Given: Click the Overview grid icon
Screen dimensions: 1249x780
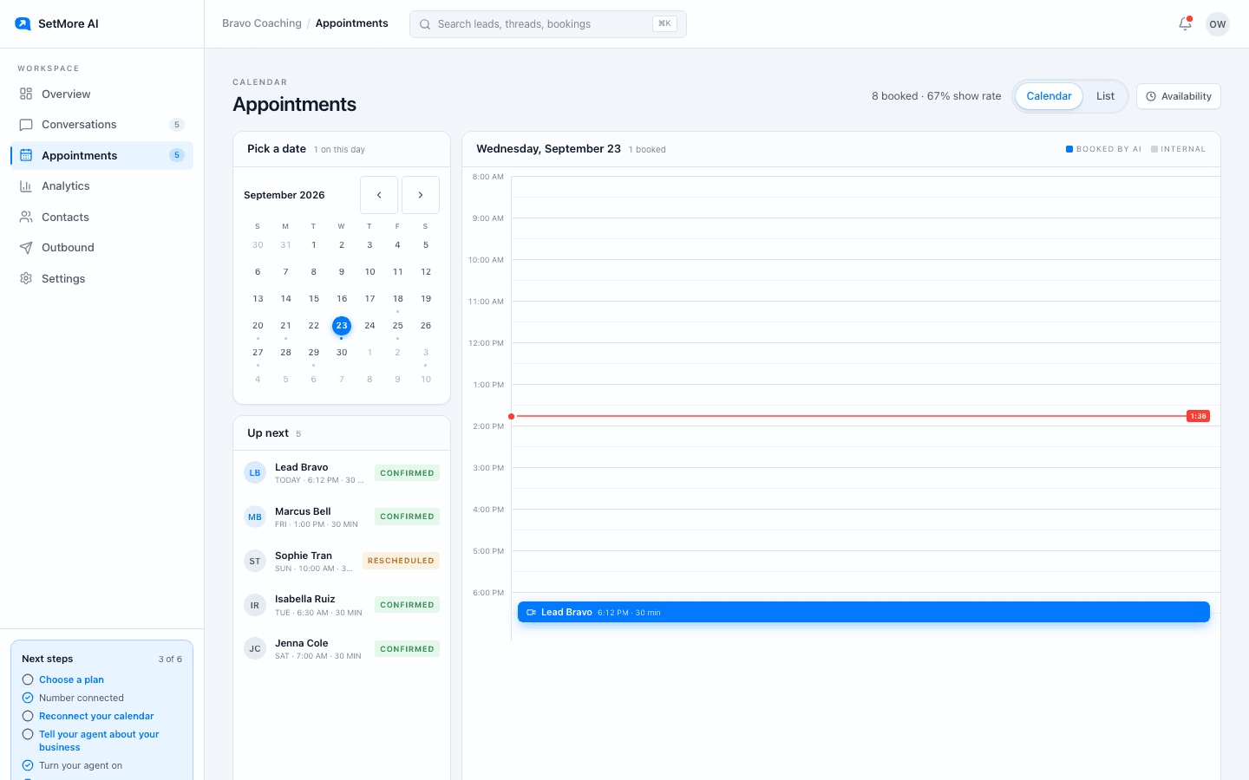Looking at the screenshot, I should [x=26, y=94].
